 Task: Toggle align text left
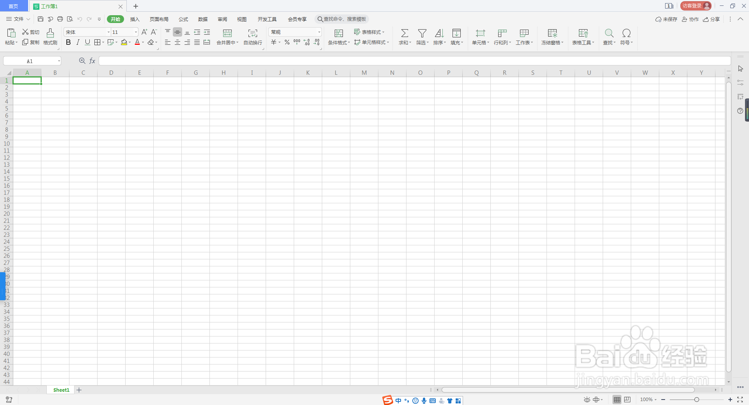pos(168,42)
